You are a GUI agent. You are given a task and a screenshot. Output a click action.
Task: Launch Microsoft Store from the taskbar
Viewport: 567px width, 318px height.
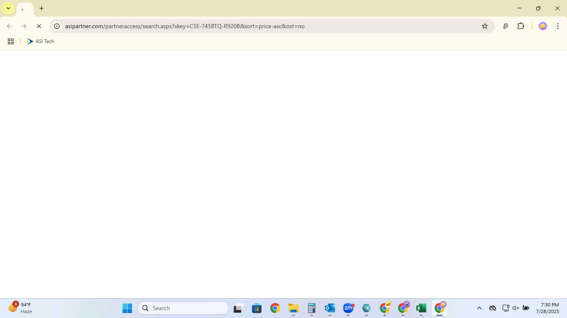(x=257, y=308)
